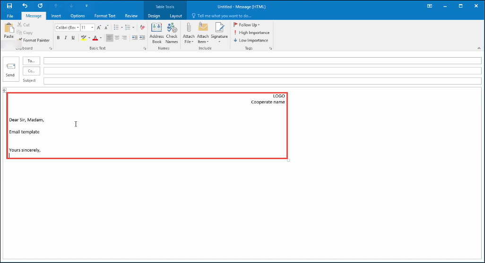Screen dimensions: 485x263
Task: Send the email message
Action: coord(11,69)
